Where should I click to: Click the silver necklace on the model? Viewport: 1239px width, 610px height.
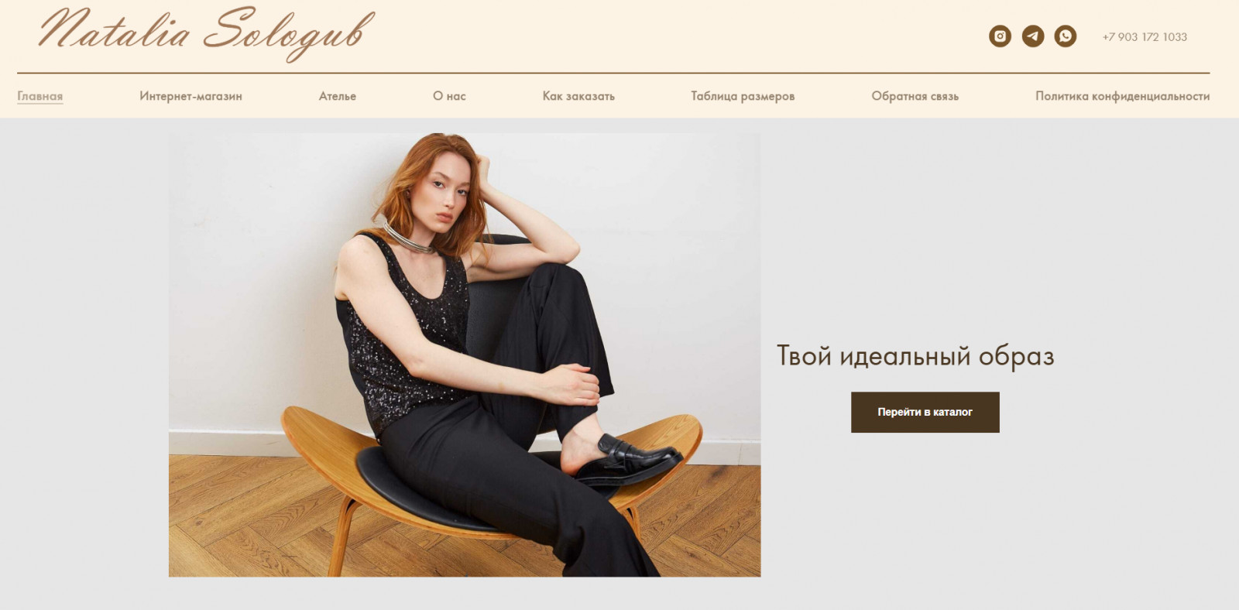[409, 237]
